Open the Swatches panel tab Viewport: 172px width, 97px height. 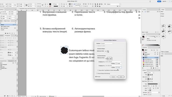tap(145, 47)
